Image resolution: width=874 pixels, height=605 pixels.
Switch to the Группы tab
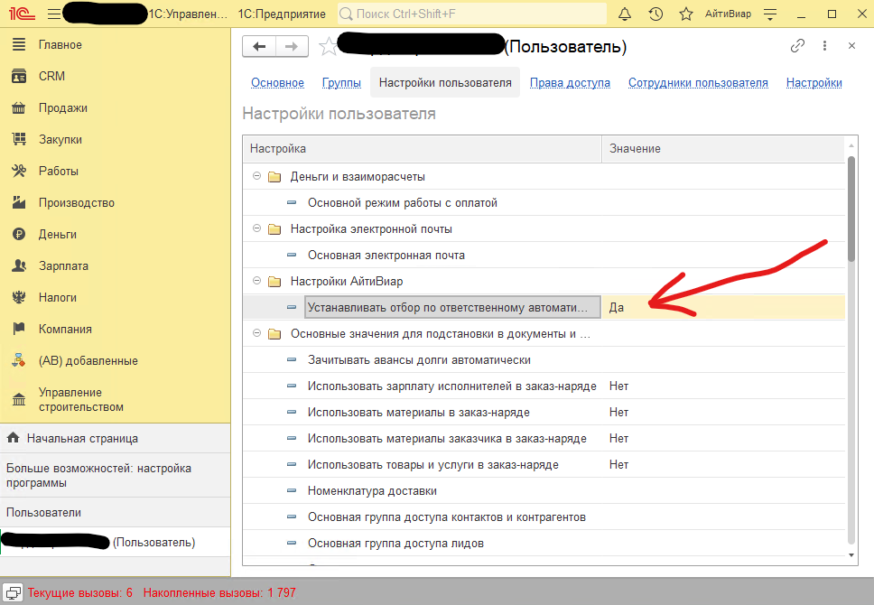[x=341, y=82]
